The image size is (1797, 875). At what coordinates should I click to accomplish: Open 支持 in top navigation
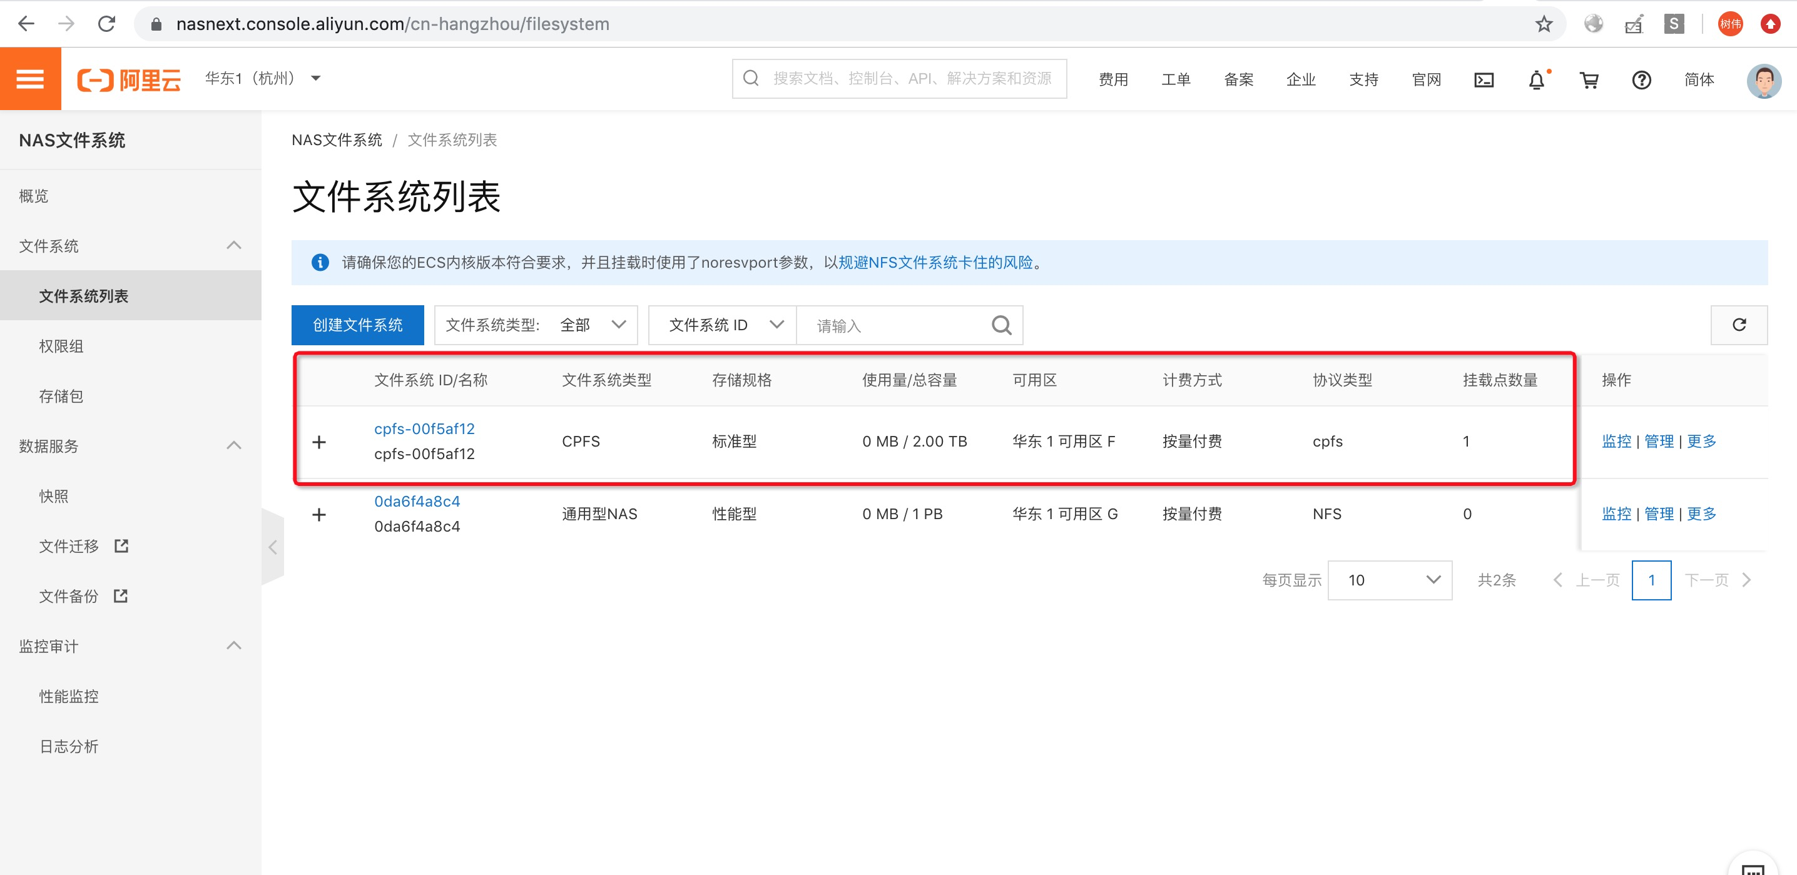point(1363,79)
